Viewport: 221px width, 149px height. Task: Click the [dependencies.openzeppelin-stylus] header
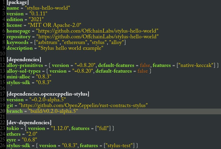tap(48, 94)
